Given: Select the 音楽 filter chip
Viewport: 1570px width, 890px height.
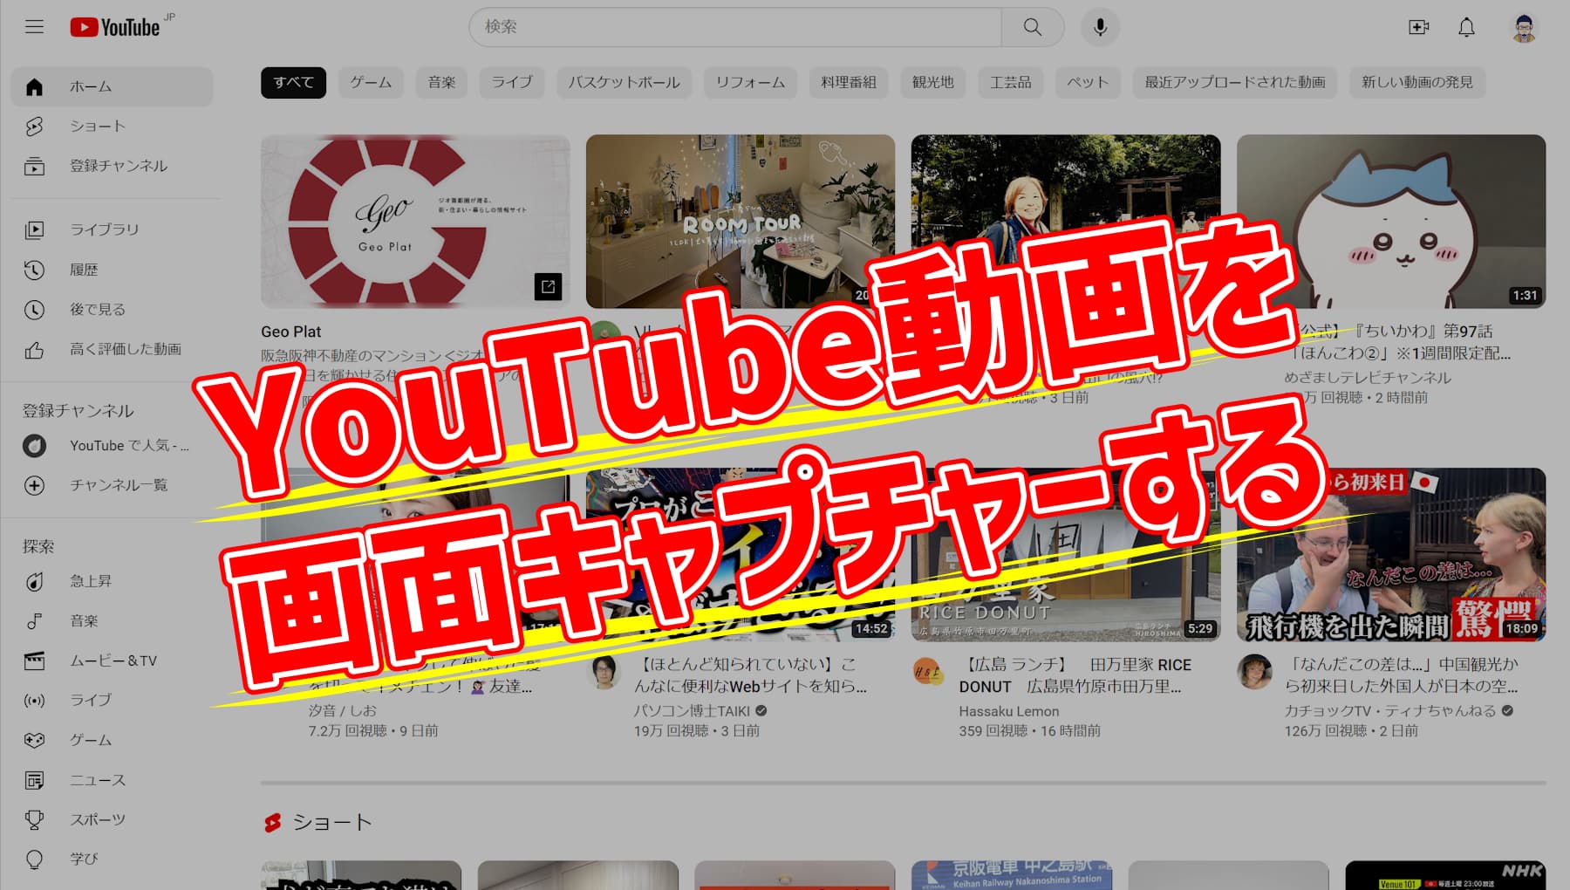Looking at the screenshot, I should click(x=441, y=83).
